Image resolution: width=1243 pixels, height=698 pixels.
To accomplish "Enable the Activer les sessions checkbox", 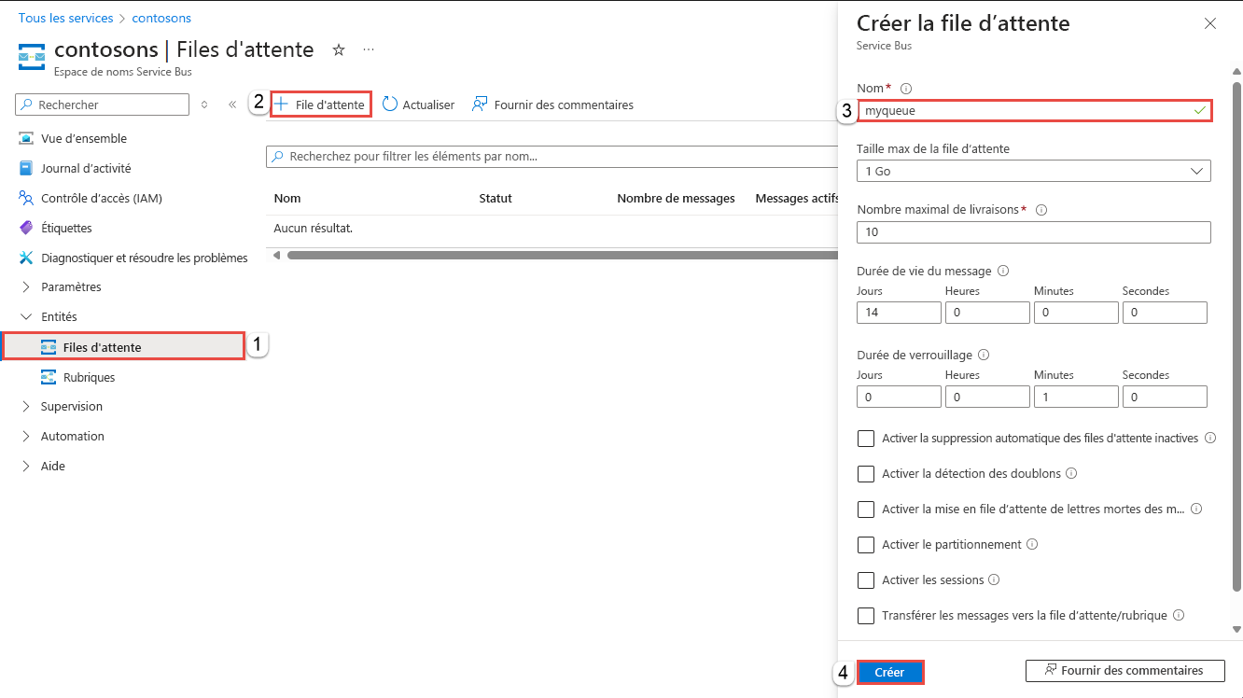I will pyautogui.click(x=866, y=580).
